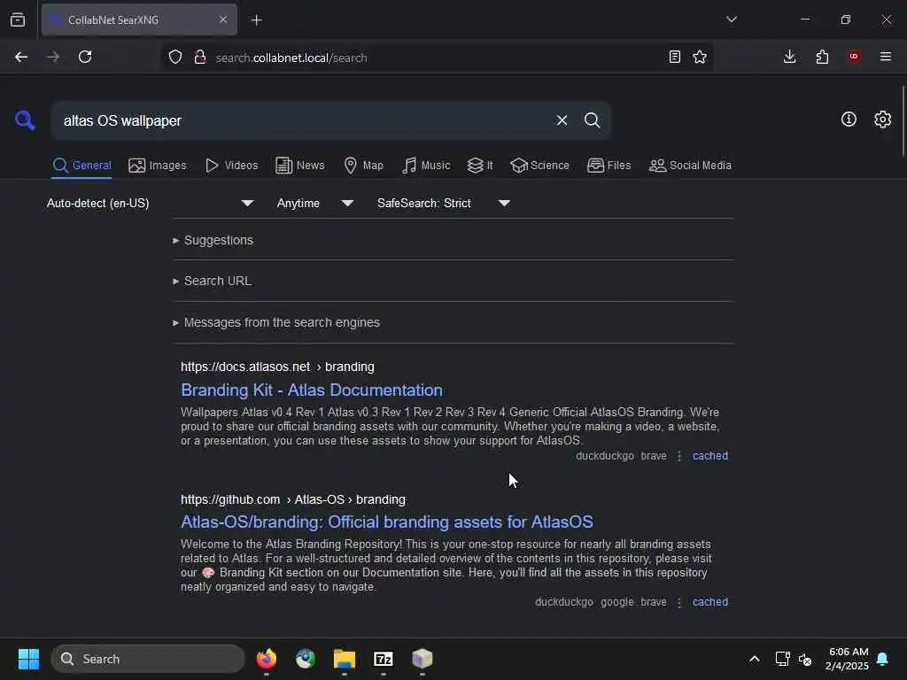
Task: Open tracking protection shield icon
Action: pos(175,57)
